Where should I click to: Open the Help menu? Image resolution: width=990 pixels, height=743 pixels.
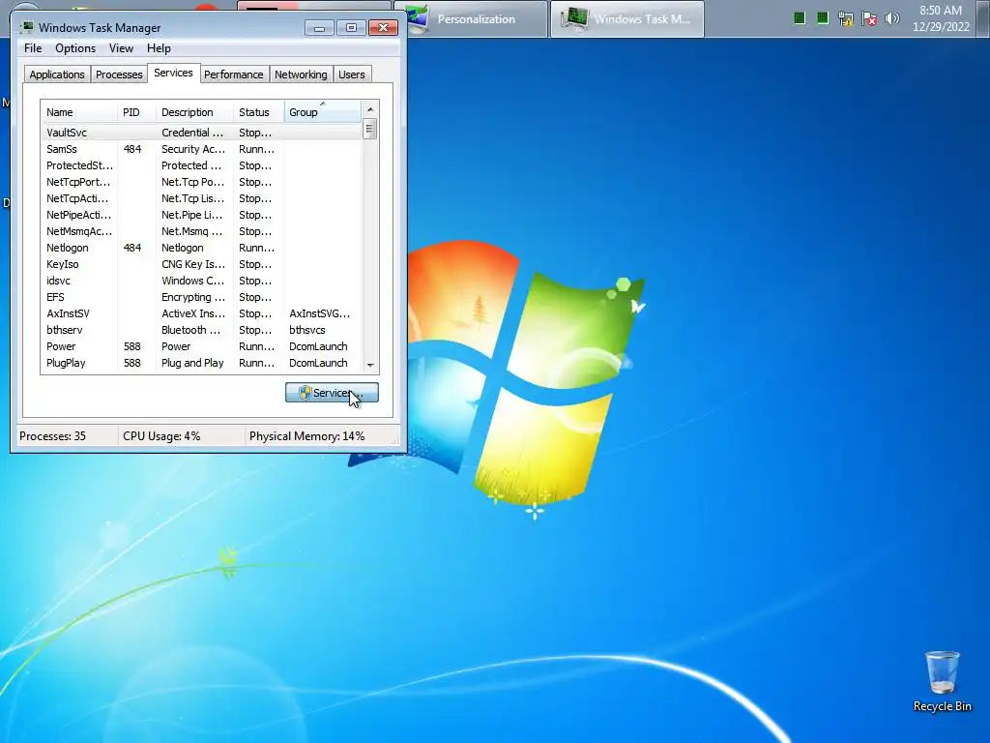159,48
